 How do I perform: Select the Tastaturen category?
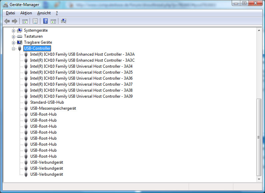[x=33, y=36]
